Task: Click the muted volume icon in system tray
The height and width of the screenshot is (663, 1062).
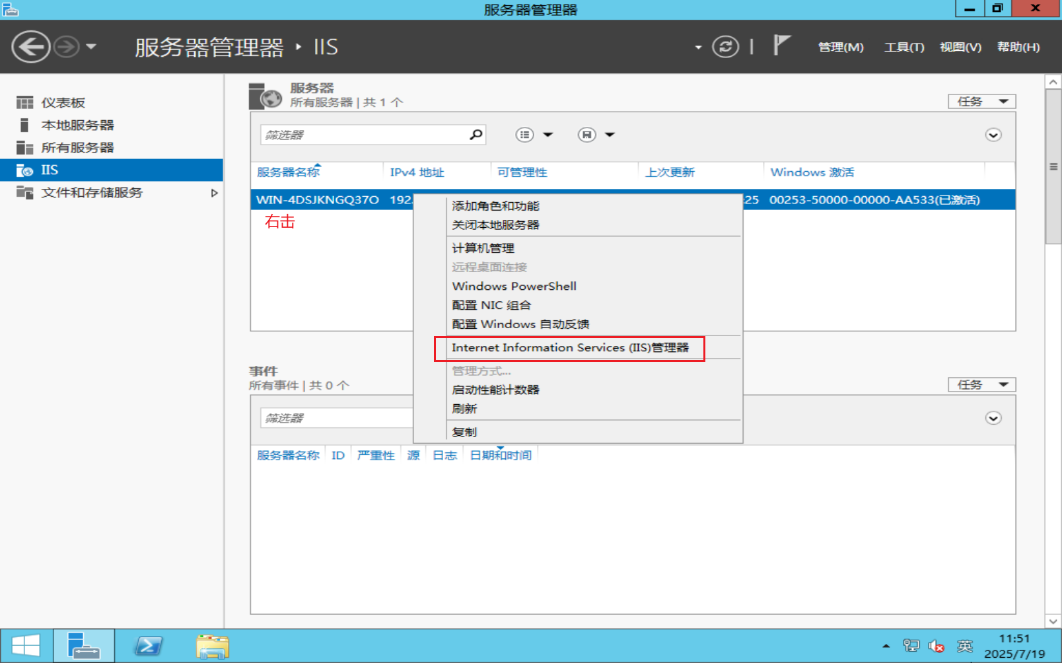Action: 937,646
